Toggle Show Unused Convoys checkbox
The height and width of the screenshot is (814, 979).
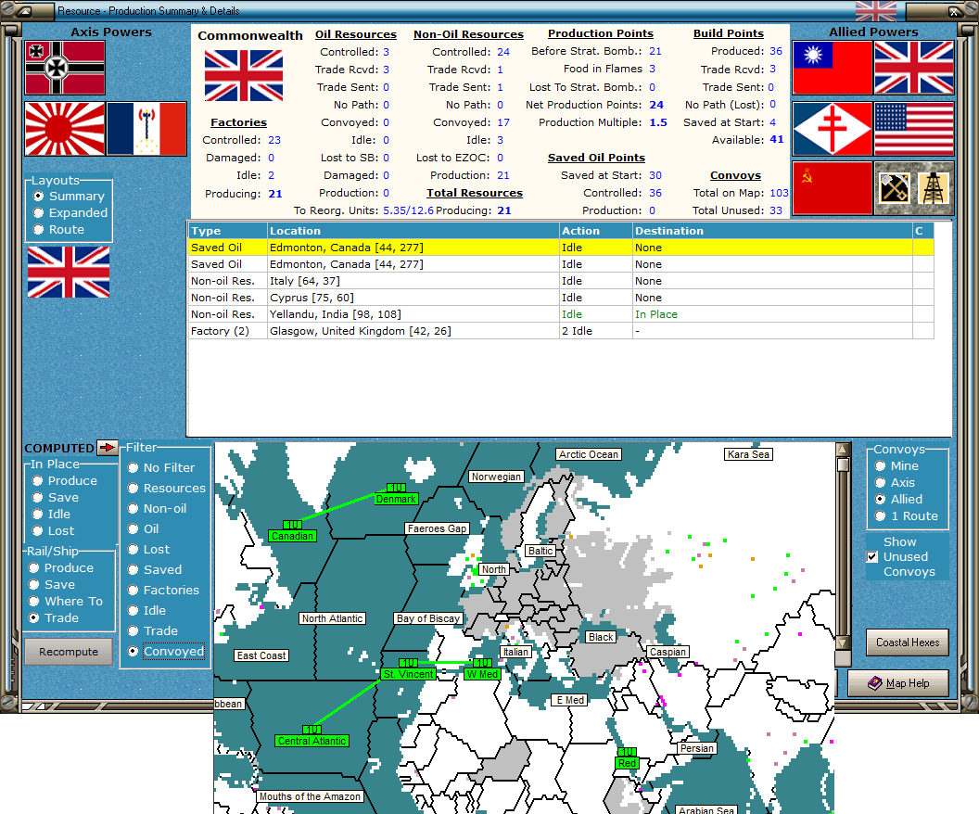pos(872,556)
